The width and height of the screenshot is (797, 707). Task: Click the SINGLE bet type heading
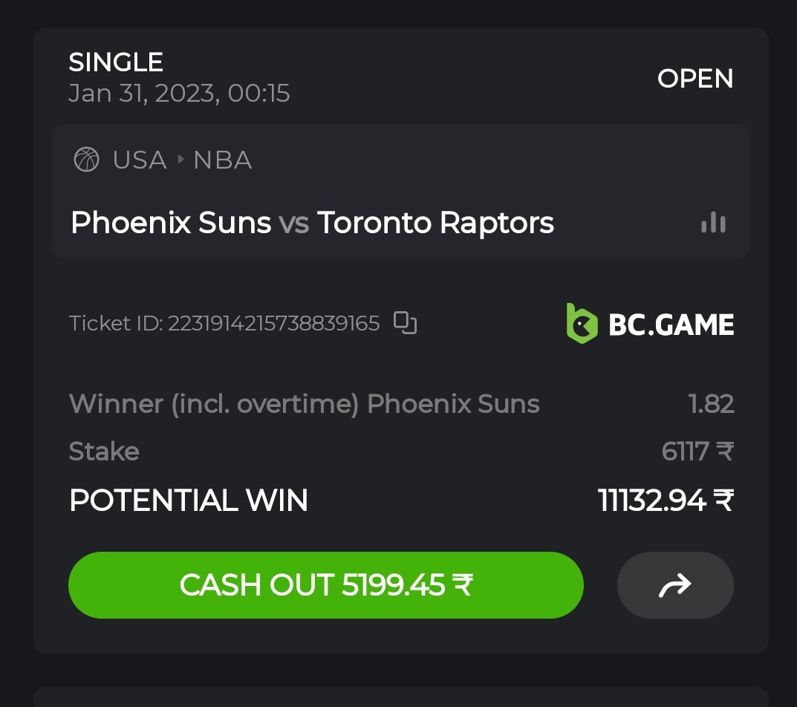[x=116, y=62]
